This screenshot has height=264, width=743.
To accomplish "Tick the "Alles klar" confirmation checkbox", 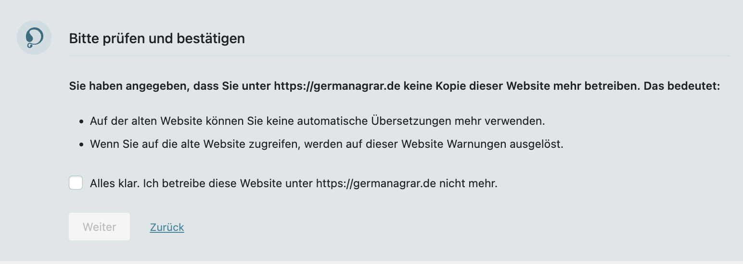I will [76, 183].
